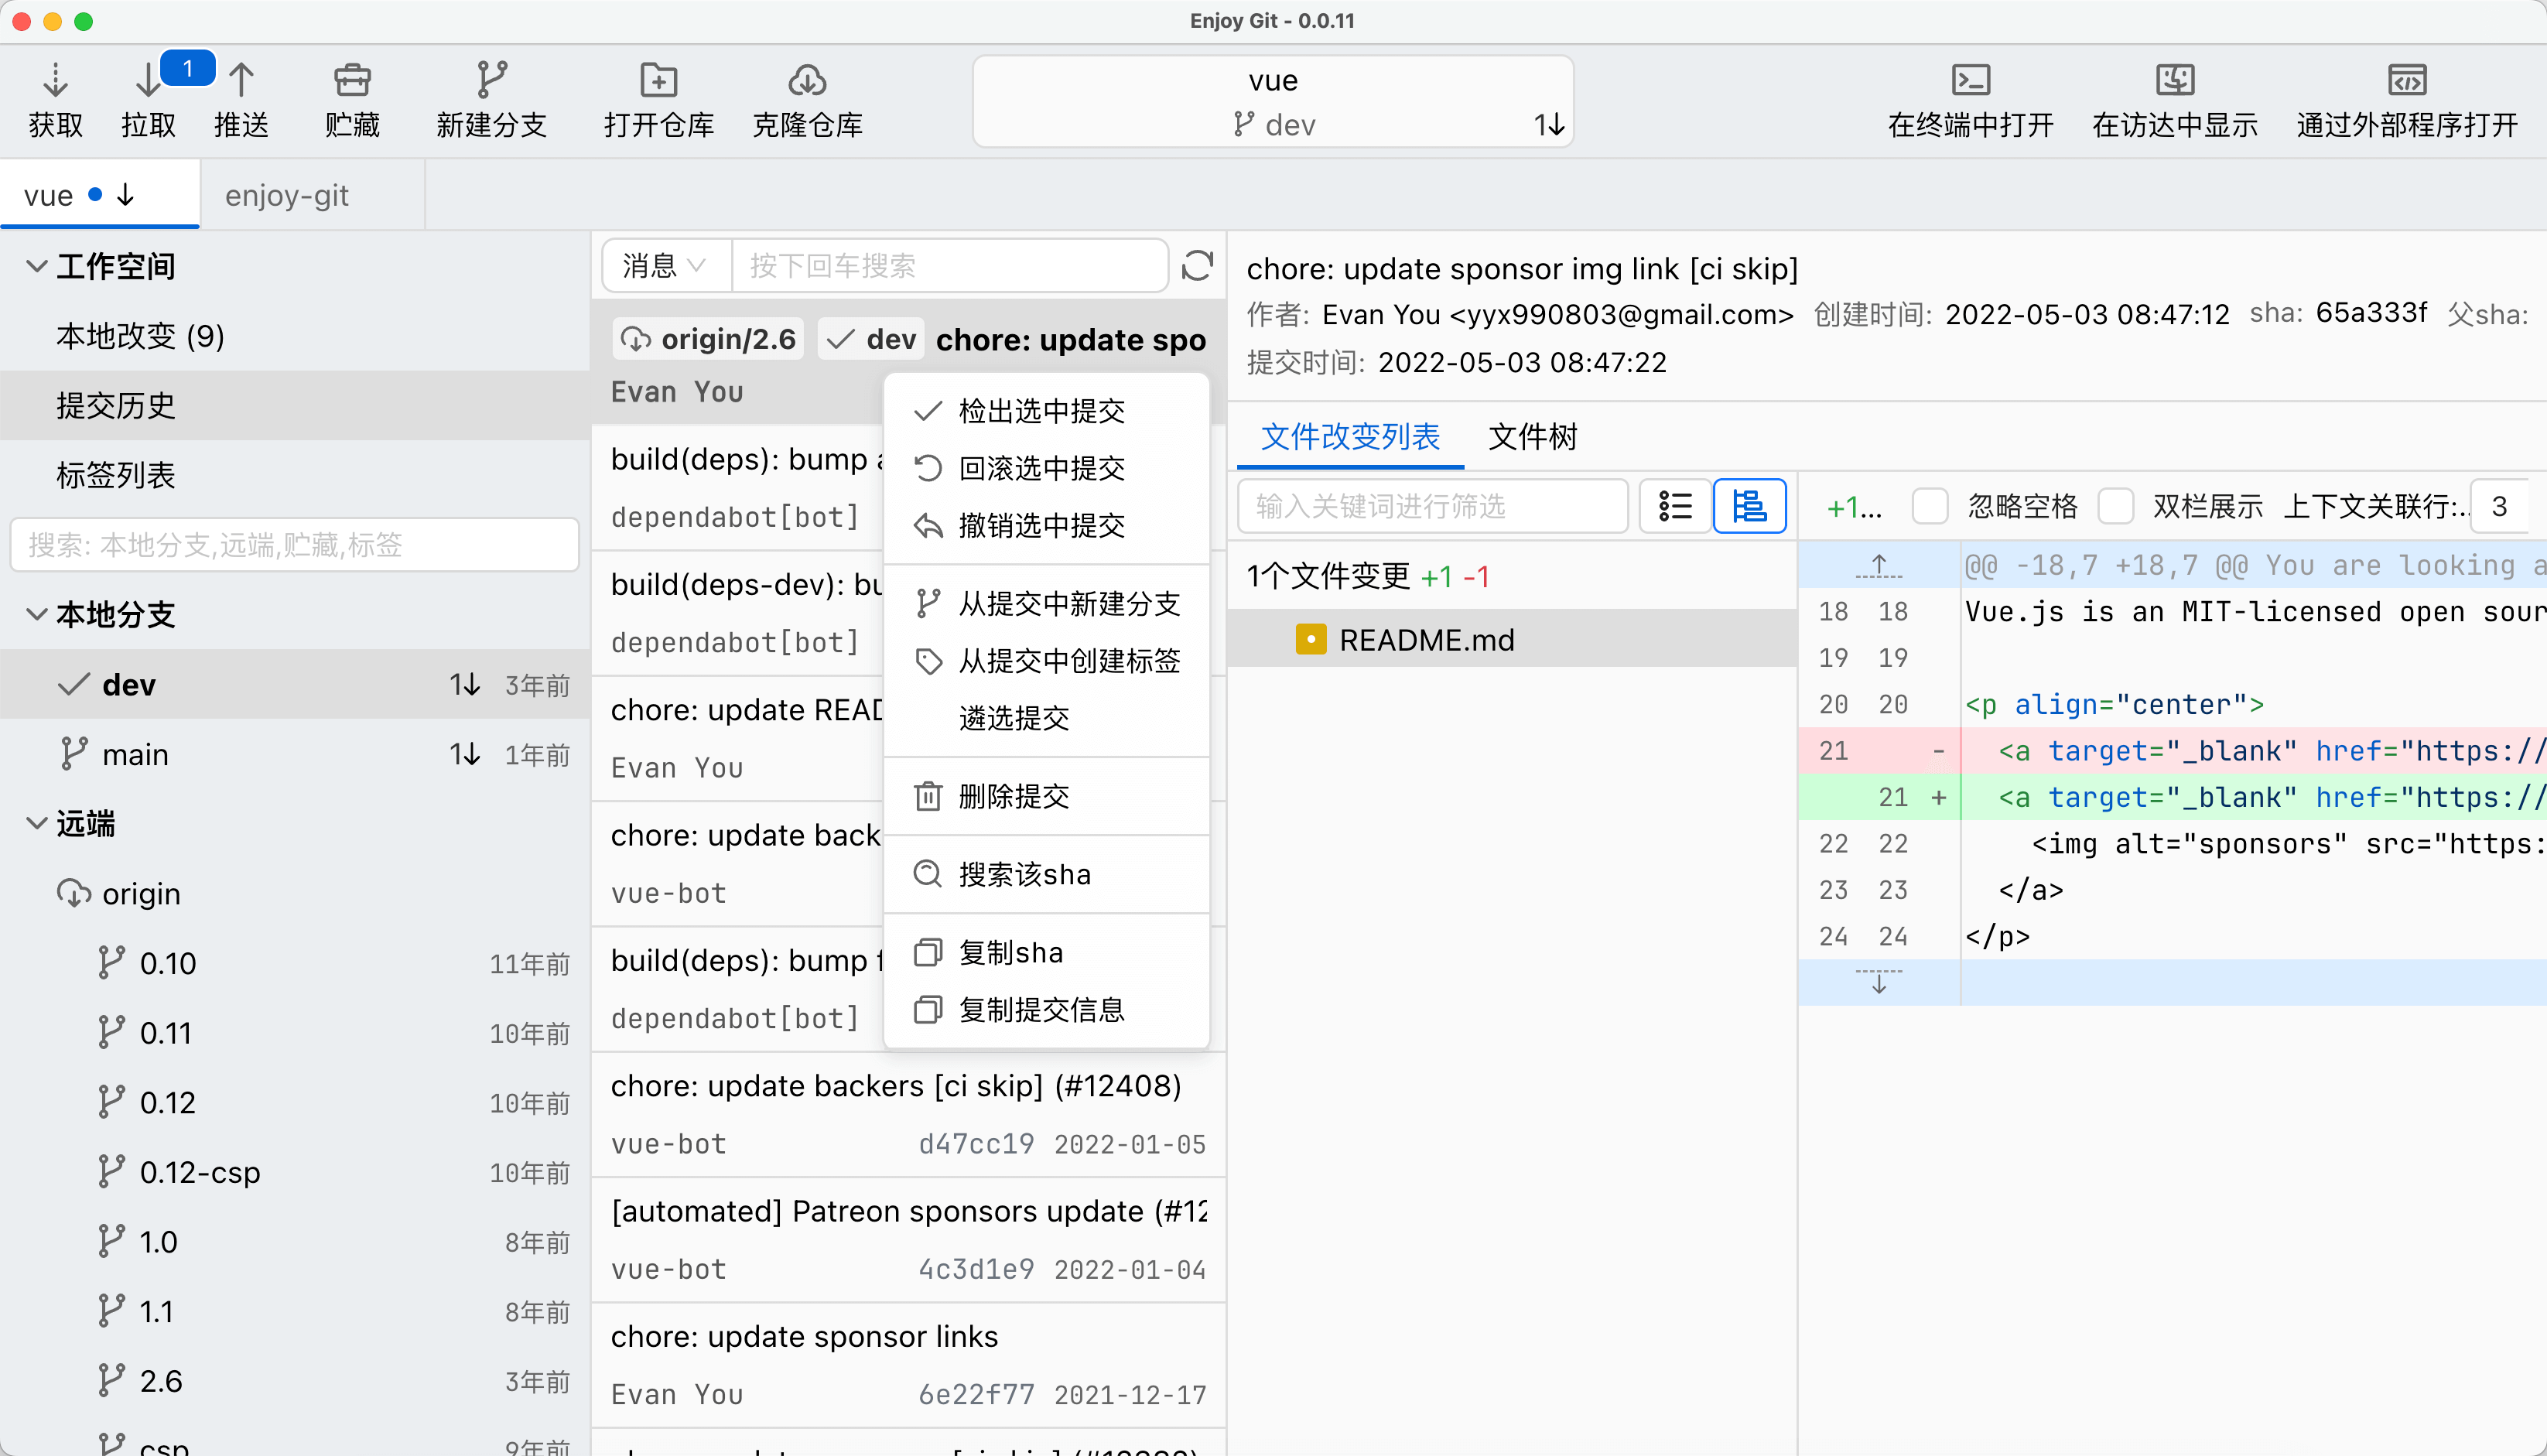
Task: Switch file changes to flat list view
Action: click(1675, 506)
